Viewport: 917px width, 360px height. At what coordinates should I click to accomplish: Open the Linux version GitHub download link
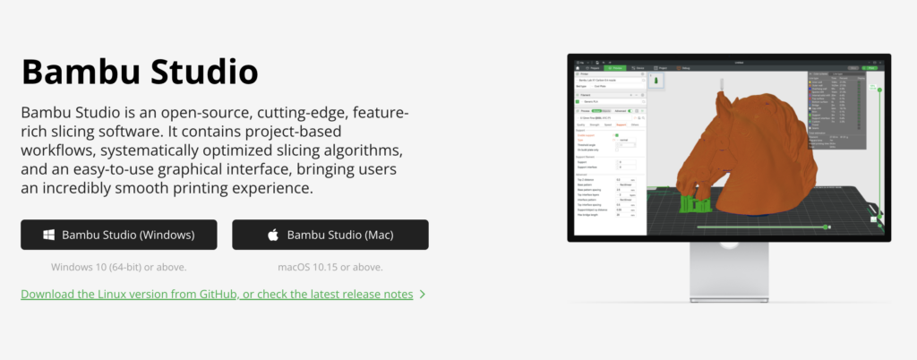coord(216,294)
